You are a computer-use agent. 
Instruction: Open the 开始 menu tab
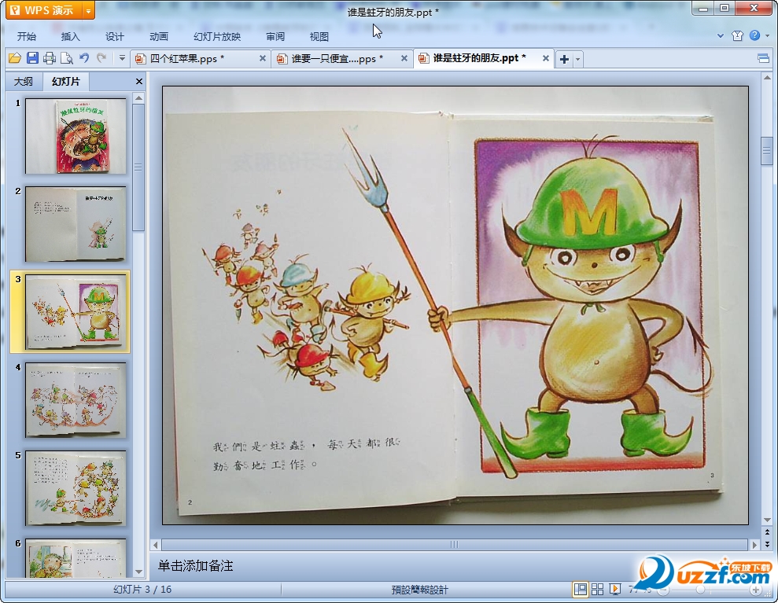point(26,37)
